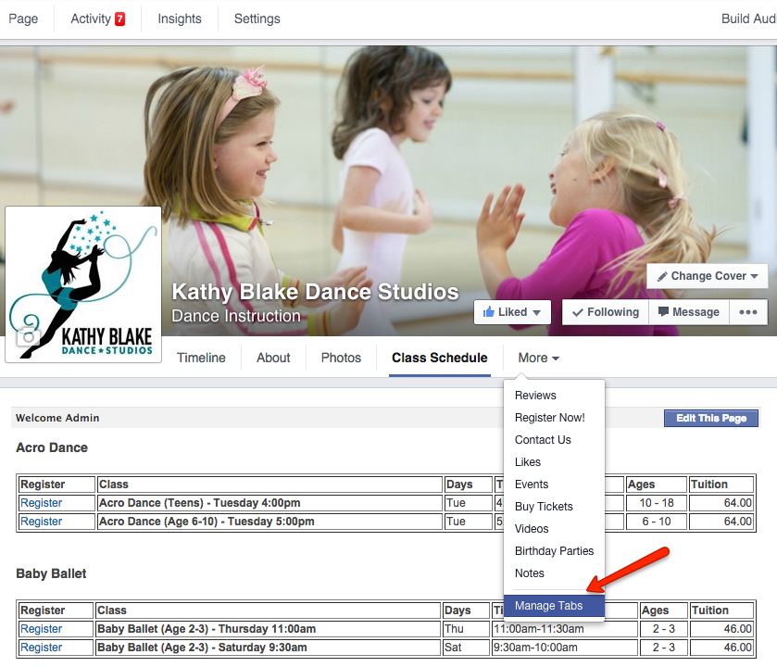The image size is (777, 667).
Task: Open the Settings tab
Action: [x=257, y=19]
